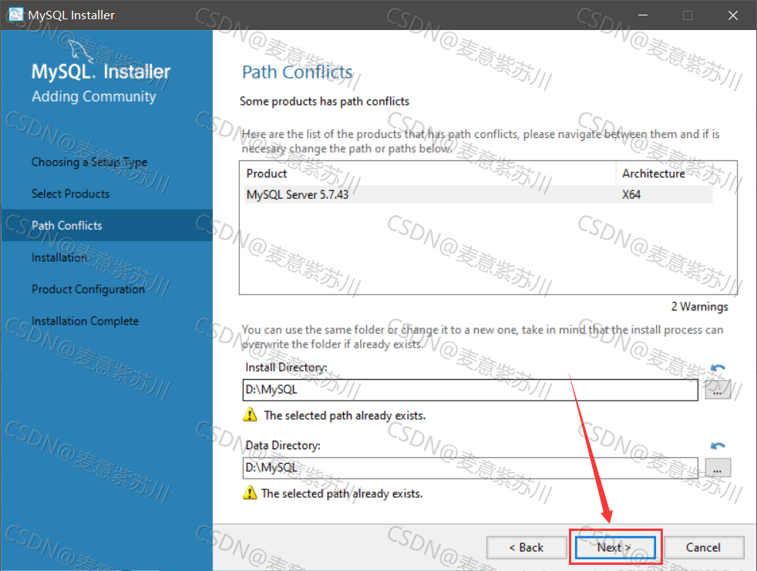Viewport: 757px width, 571px height.
Task: Go Back to the previous step
Action: [527, 547]
